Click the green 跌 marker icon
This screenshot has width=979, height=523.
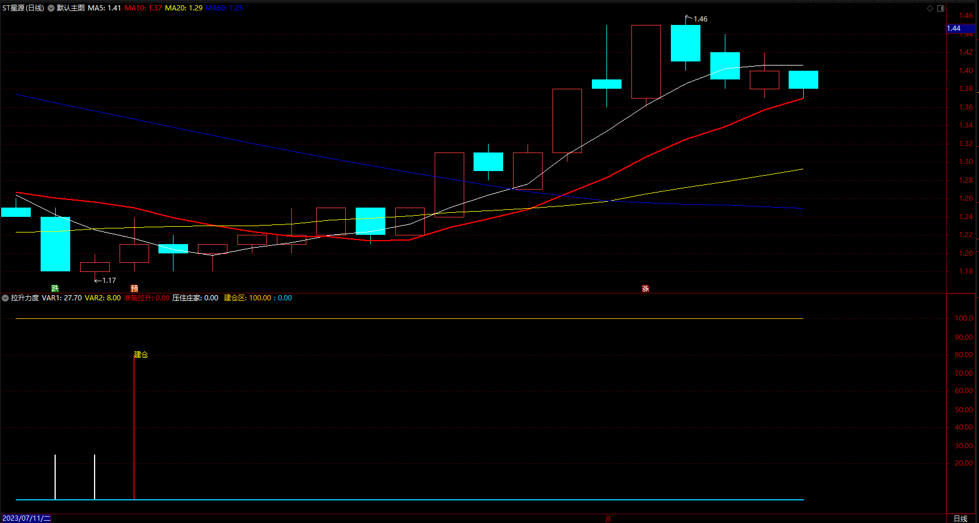coord(55,288)
